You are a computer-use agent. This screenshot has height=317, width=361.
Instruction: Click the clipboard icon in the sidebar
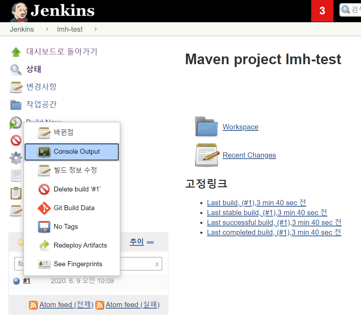pyautogui.click(x=16, y=193)
